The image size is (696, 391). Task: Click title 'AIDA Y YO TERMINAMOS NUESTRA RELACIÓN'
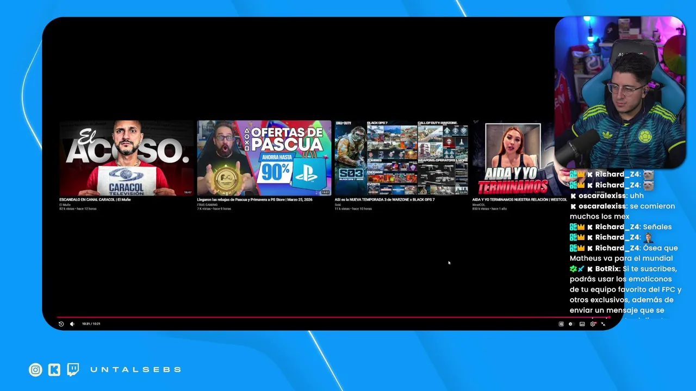519,200
